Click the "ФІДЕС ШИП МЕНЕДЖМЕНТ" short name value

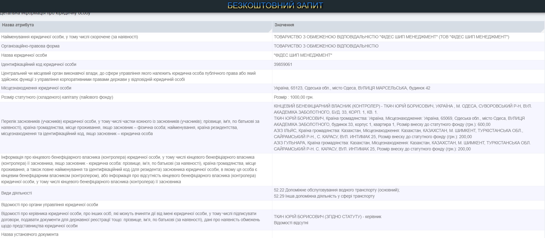coord(303,55)
